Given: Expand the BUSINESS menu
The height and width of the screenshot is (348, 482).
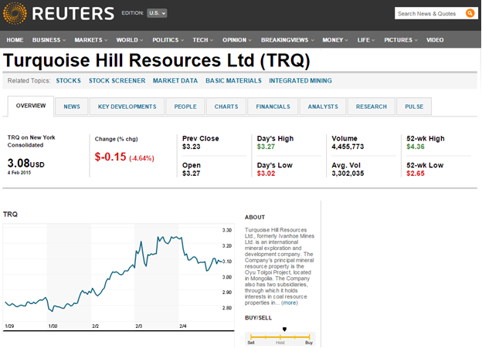Looking at the screenshot, I should 49,40.
